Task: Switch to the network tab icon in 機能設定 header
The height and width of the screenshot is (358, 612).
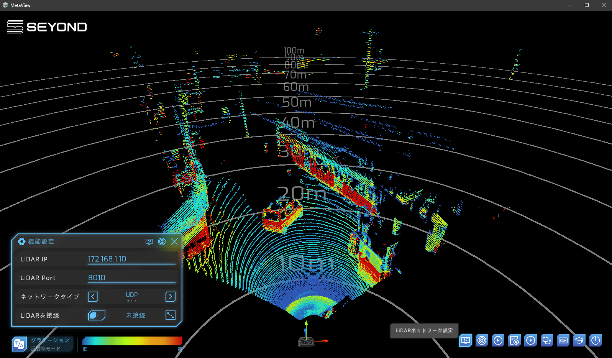Action: point(149,241)
